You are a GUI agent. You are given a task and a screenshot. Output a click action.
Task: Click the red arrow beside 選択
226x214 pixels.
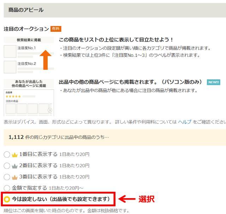click(x=127, y=199)
